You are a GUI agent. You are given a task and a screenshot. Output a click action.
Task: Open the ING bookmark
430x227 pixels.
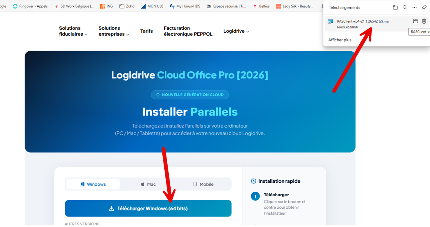[x=106, y=6]
